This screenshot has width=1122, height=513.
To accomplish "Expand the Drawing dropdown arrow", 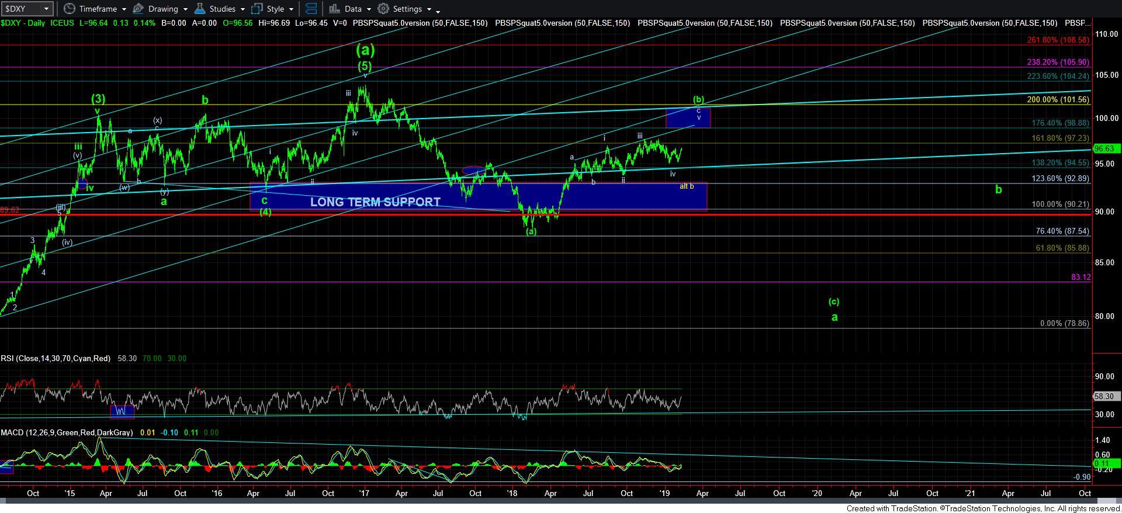I will tap(185, 9).
